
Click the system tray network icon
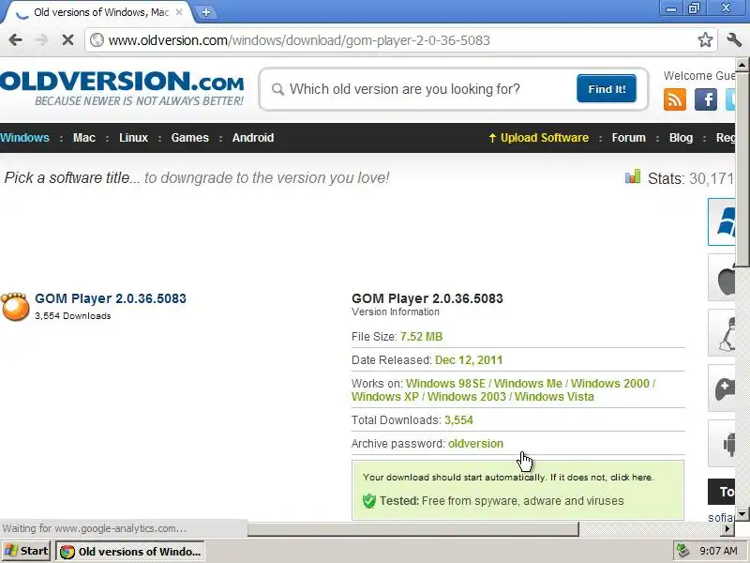683,551
